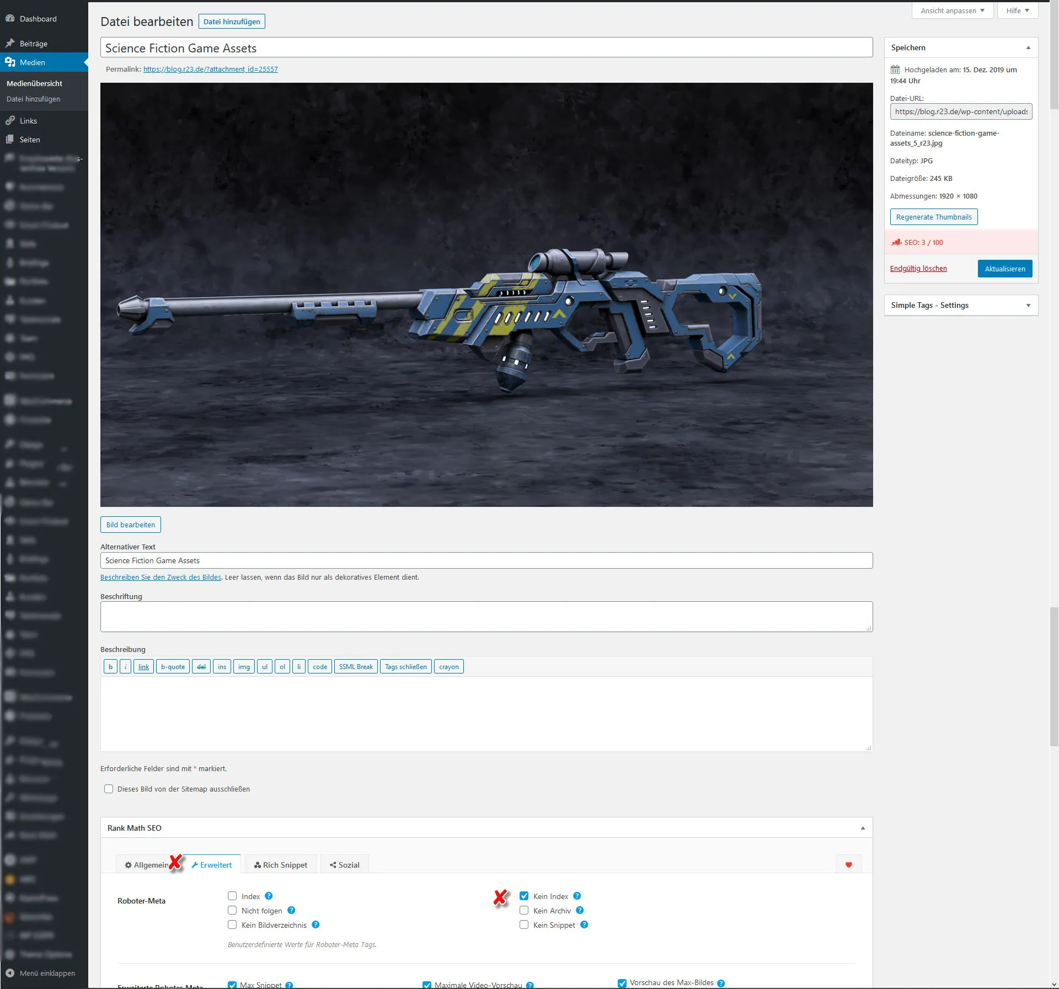This screenshot has width=1059, height=989.
Task: Click Datei hinzufügen button beside heading
Action: click(x=232, y=22)
